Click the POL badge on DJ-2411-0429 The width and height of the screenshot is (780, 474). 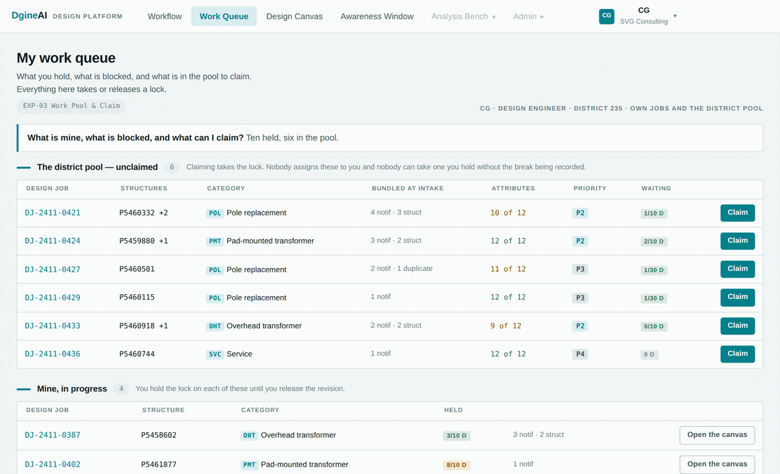215,298
